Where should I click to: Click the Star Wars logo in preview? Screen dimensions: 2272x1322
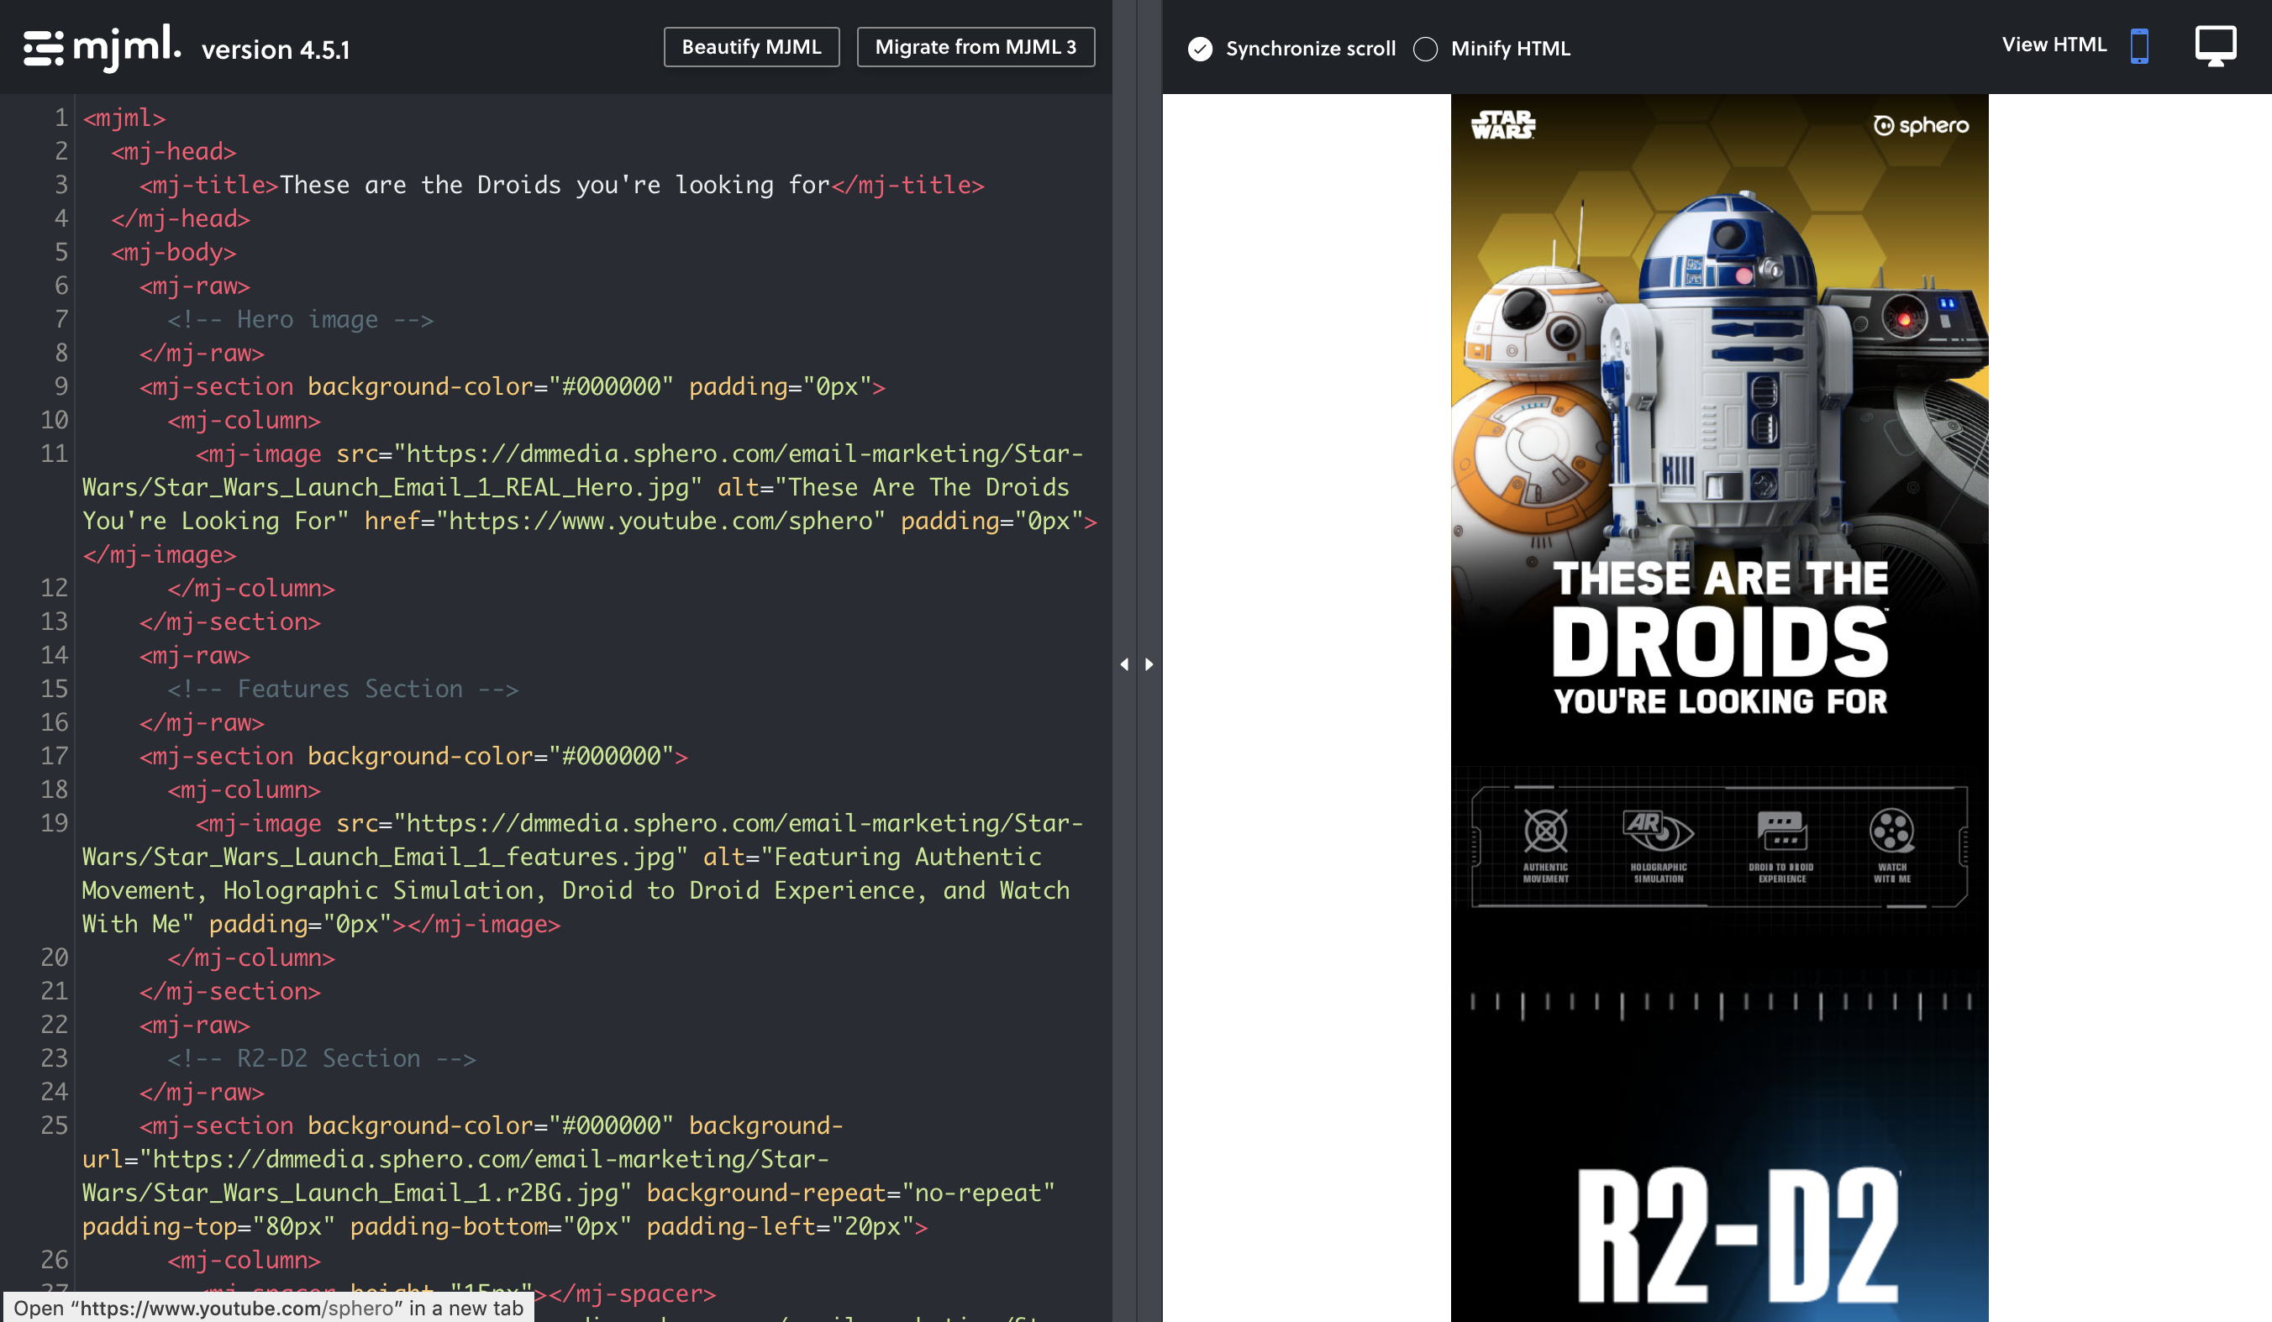click(1503, 124)
